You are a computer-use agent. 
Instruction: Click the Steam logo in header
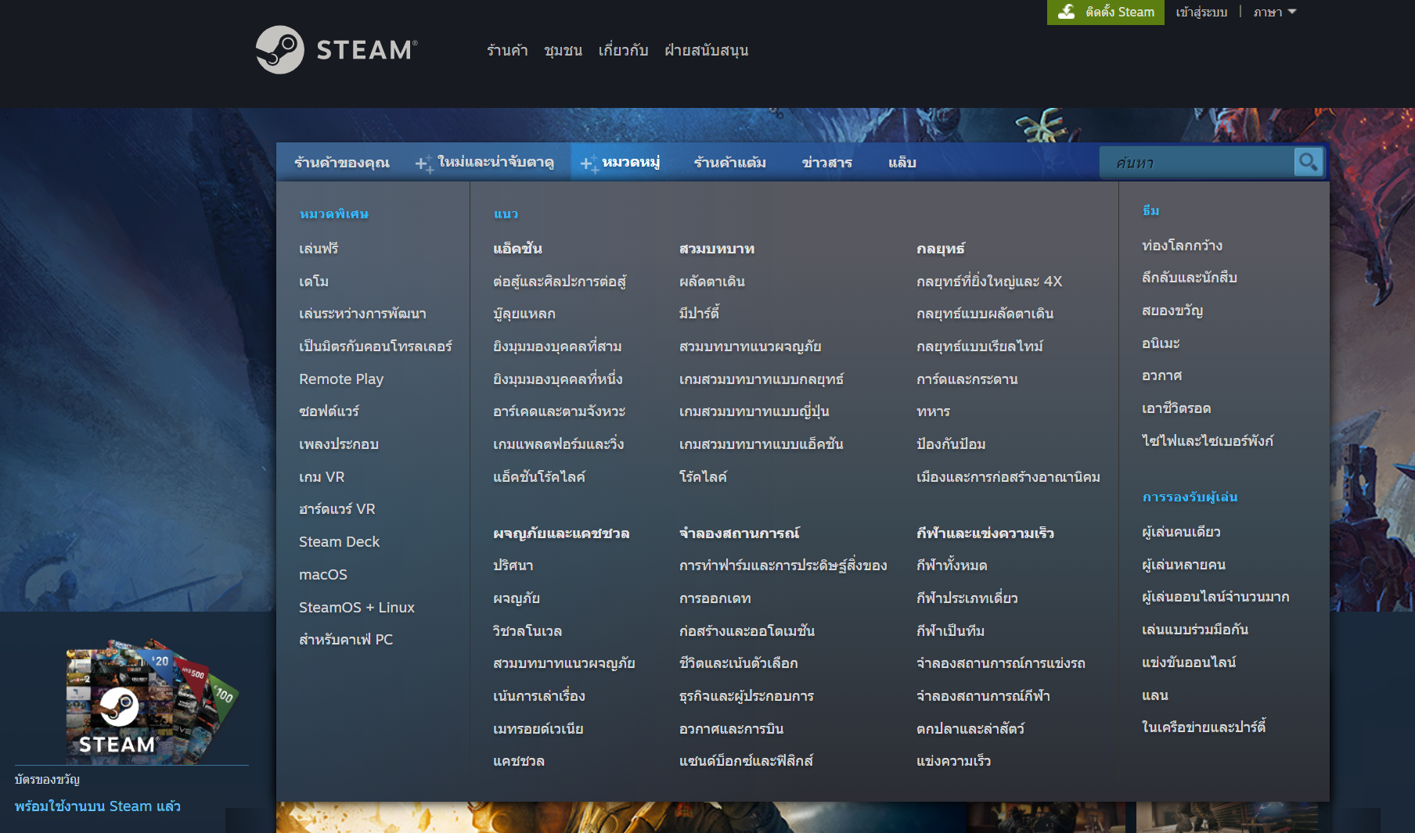(337, 50)
